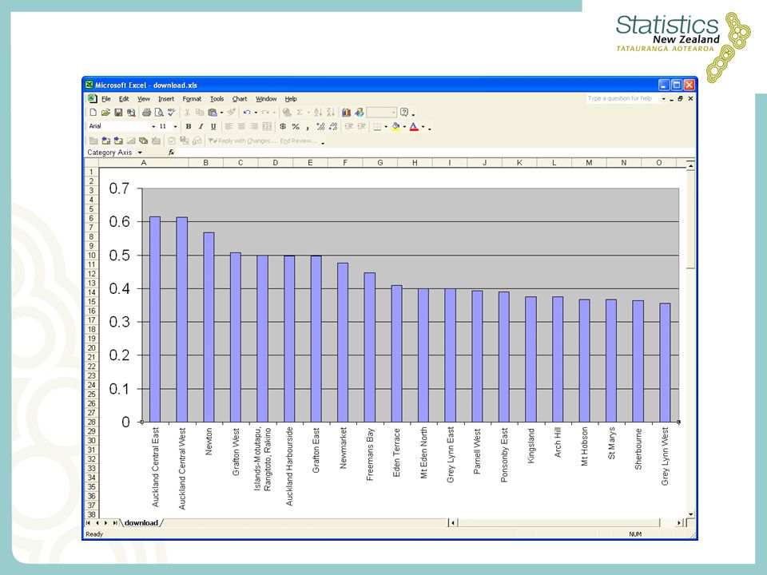767x575 pixels.
Task: Save the workbook with the floppy icon
Action: (x=118, y=113)
